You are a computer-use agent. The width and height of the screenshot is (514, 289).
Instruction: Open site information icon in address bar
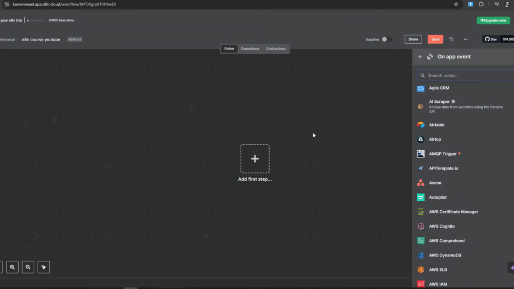[x=7, y=4]
